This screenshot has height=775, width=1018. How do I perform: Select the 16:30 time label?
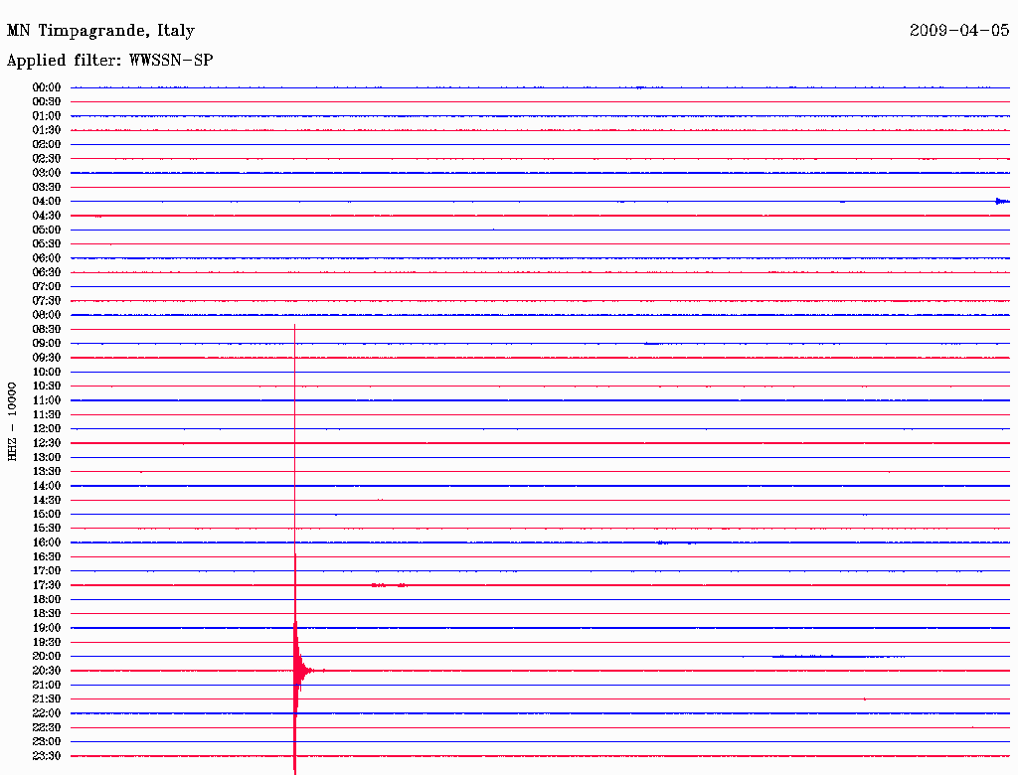coord(47,557)
